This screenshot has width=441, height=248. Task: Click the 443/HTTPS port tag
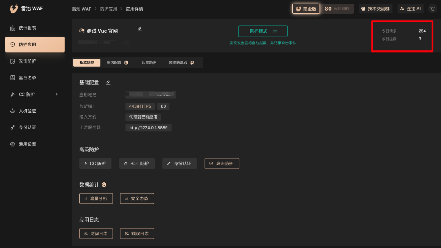pos(140,106)
